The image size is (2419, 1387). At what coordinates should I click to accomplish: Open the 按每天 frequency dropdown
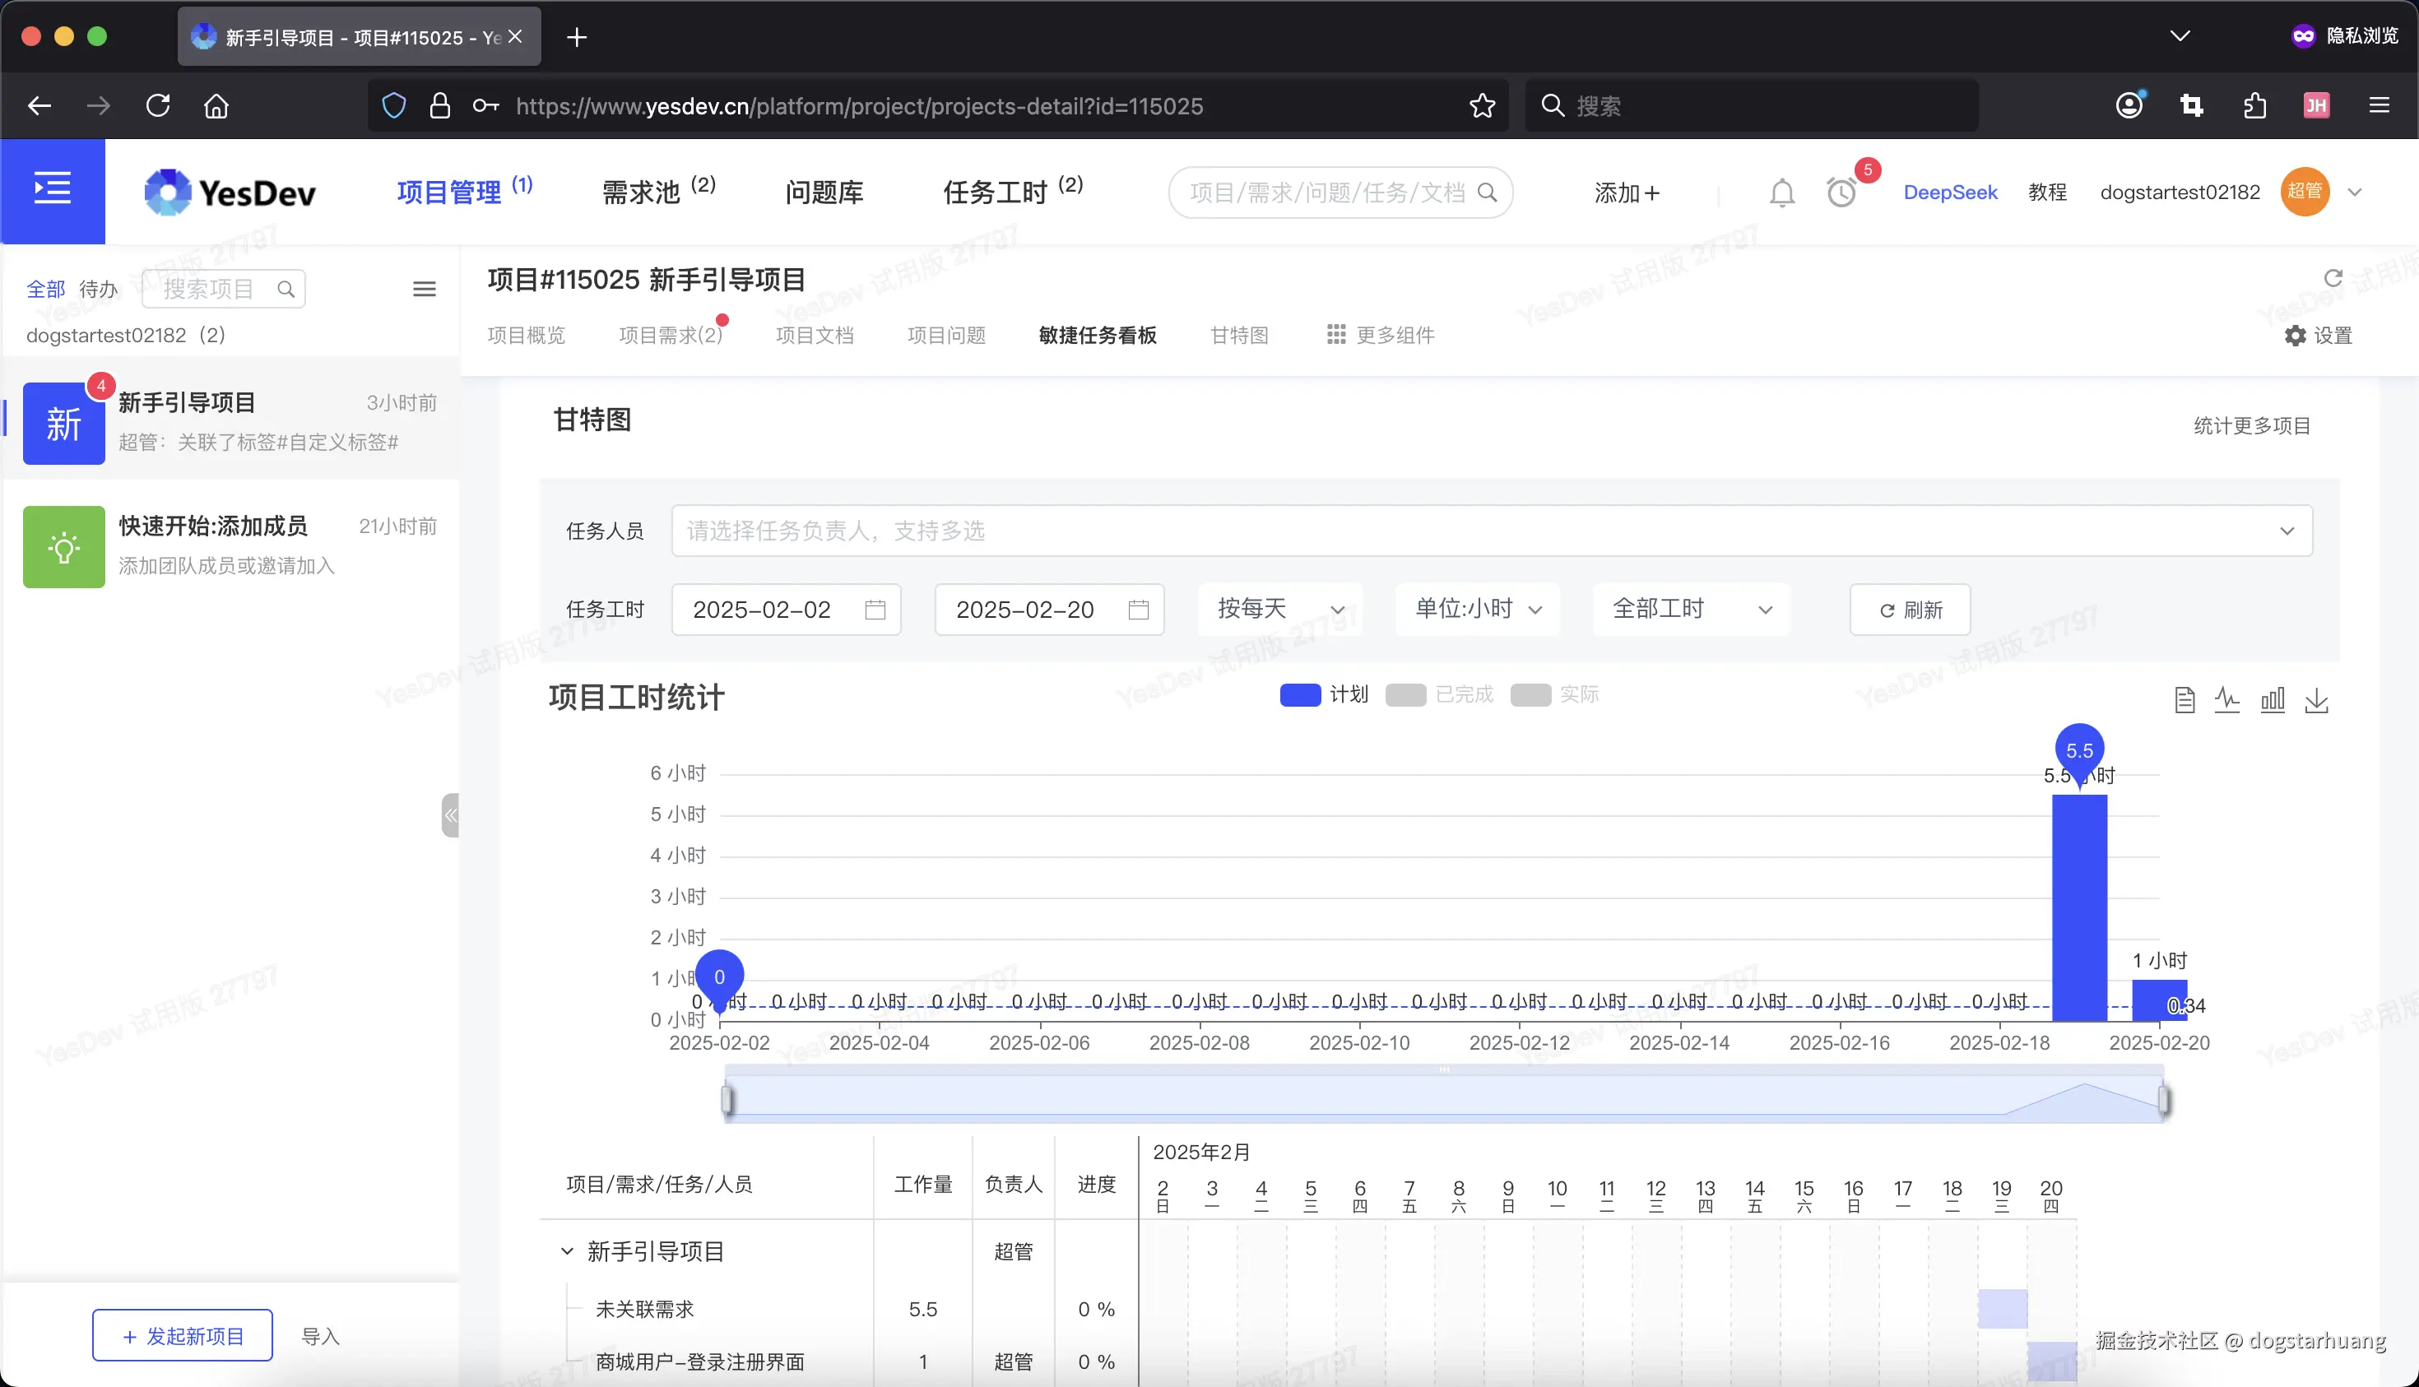[x=1279, y=609]
